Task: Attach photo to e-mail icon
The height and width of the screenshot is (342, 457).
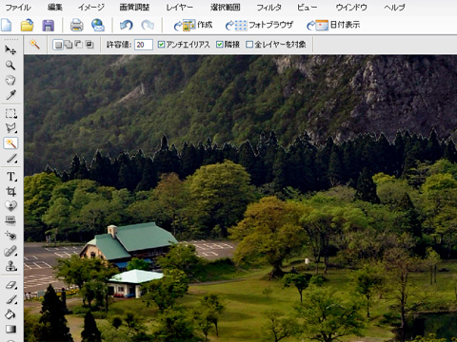Action: [x=98, y=25]
